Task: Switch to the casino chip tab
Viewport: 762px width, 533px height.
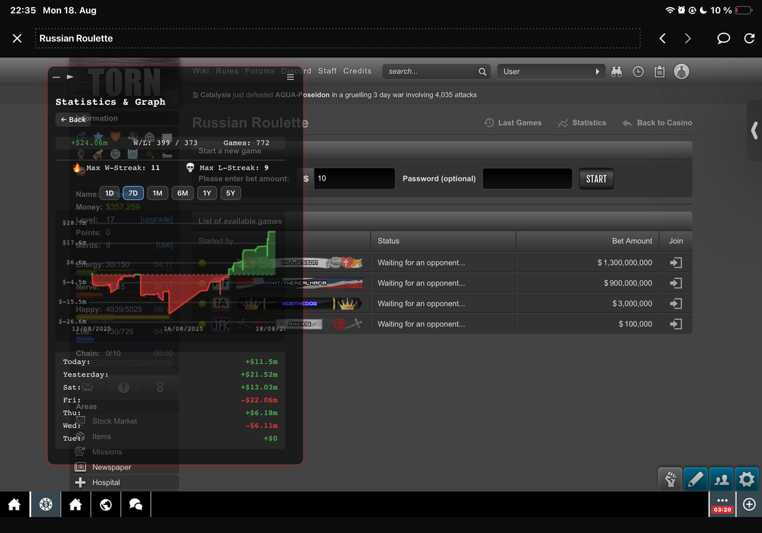Action: (46, 504)
